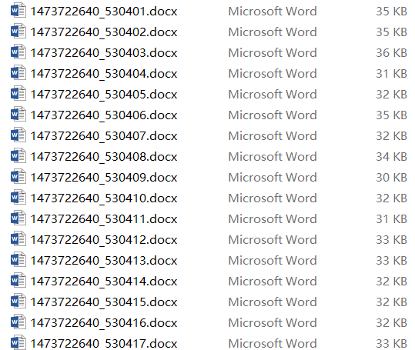The height and width of the screenshot is (350, 415).
Task: Click Microsoft Word type of 530409.docx row
Action: pyautogui.click(x=273, y=178)
